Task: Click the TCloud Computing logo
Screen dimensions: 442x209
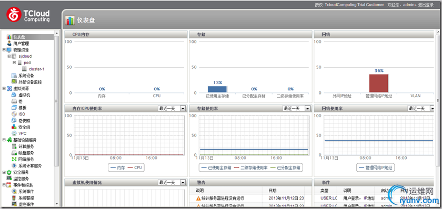Action: [28, 15]
